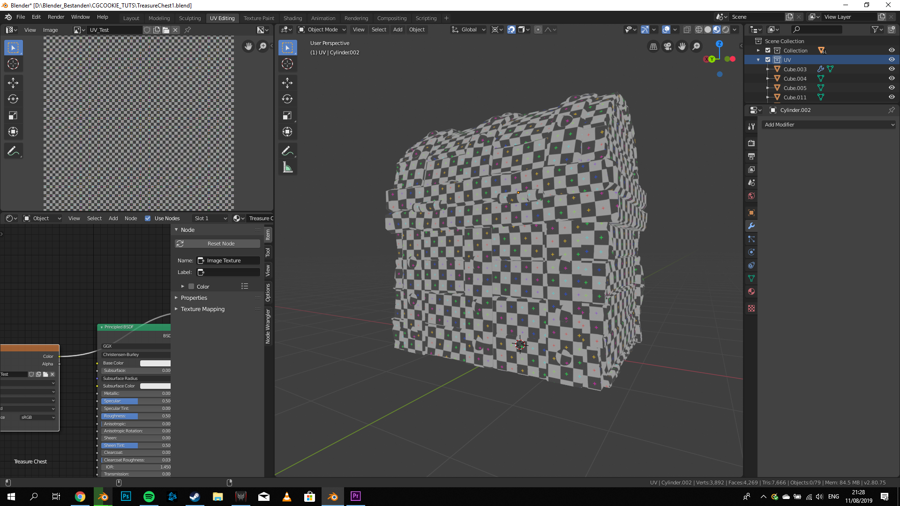Screen dimensions: 900x506
Task: Adjust the Roughness slider in Principled BSDF
Action: point(136,416)
